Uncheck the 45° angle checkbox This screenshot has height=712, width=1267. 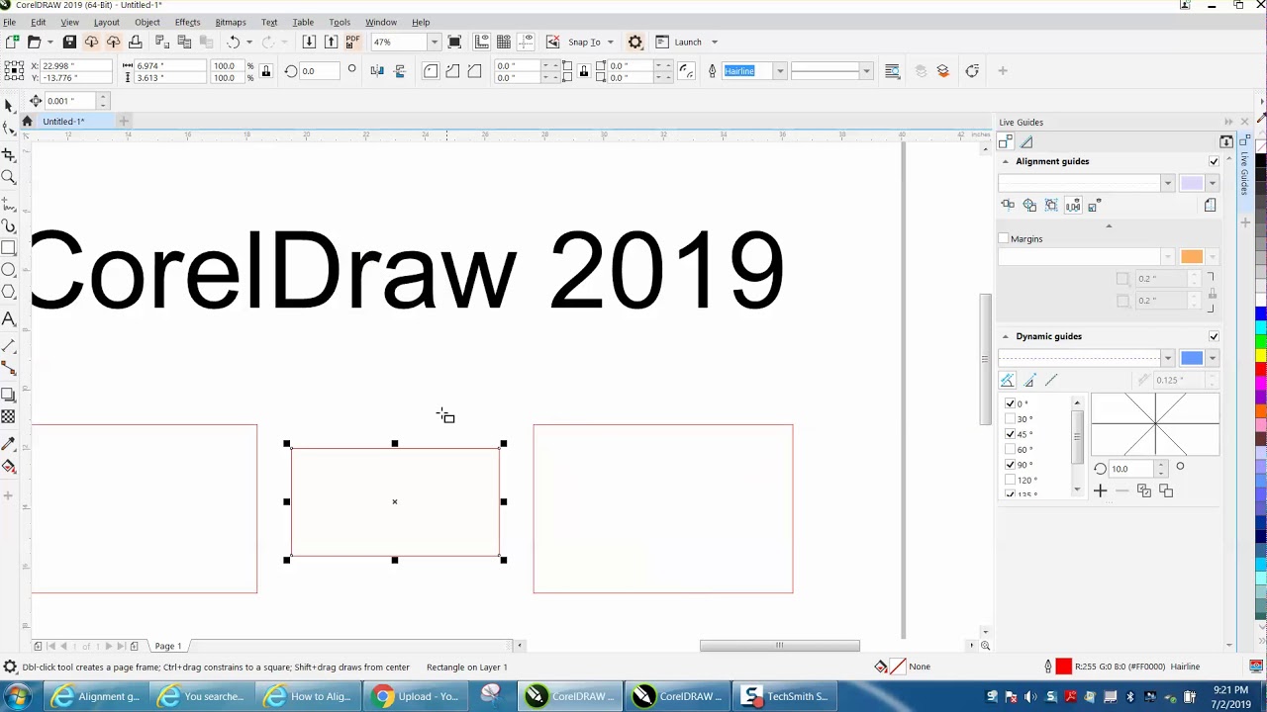[1010, 434]
